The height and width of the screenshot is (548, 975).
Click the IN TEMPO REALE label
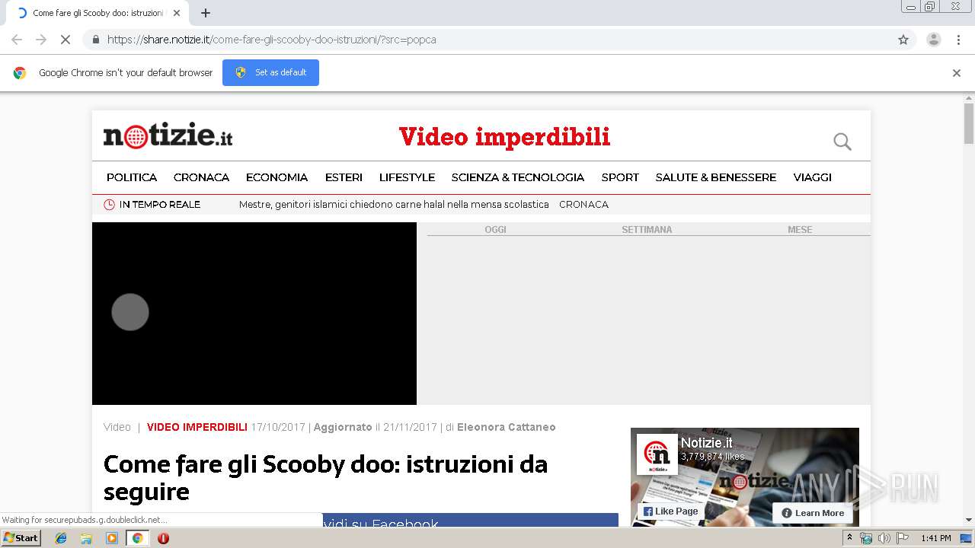(160, 205)
